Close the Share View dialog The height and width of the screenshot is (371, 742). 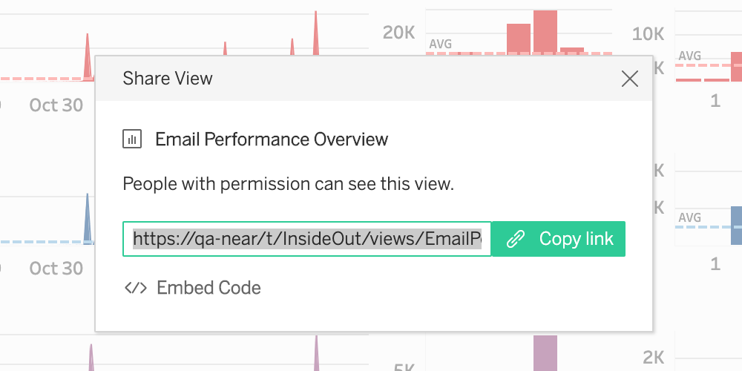pyautogui.click(x=630, y=79)
